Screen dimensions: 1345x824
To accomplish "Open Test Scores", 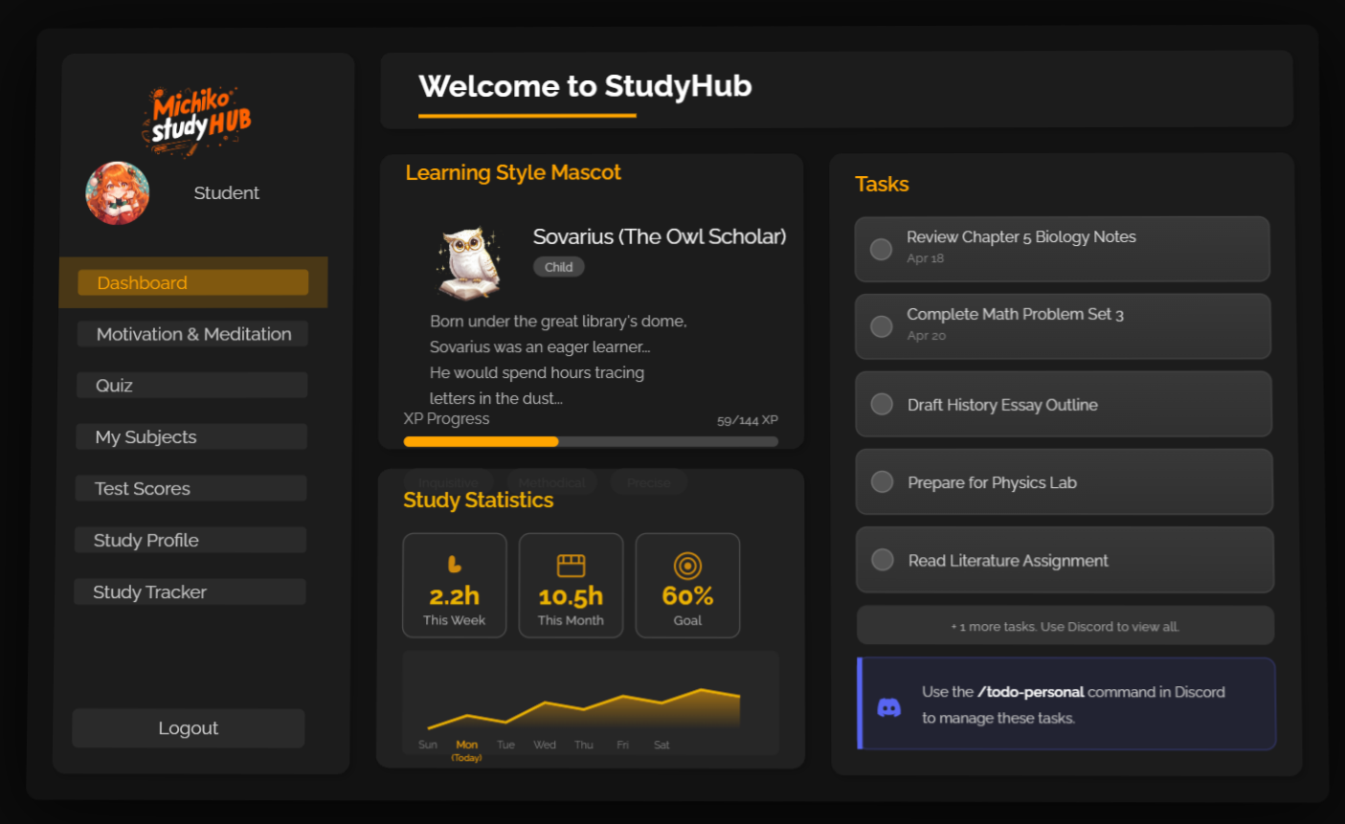I will [x=191, y=488].
